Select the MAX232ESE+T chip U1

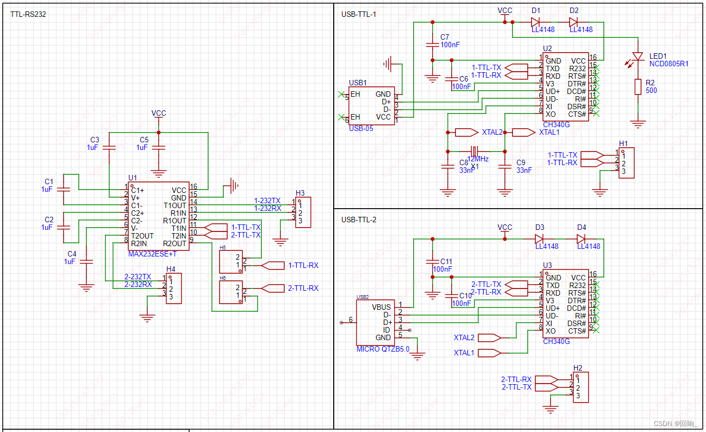click(158, 215)
